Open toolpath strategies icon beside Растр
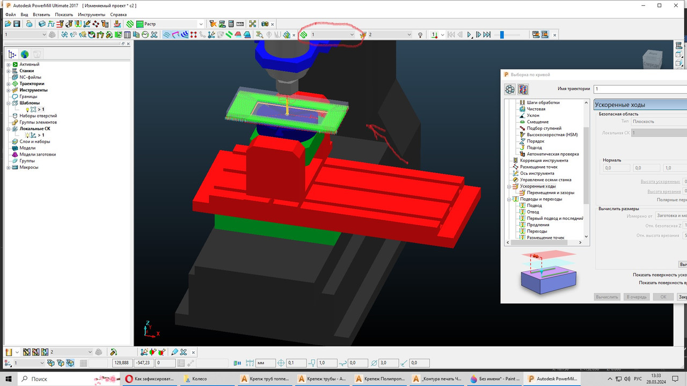This screenshot has width=687, height=386. pos(130,24)
